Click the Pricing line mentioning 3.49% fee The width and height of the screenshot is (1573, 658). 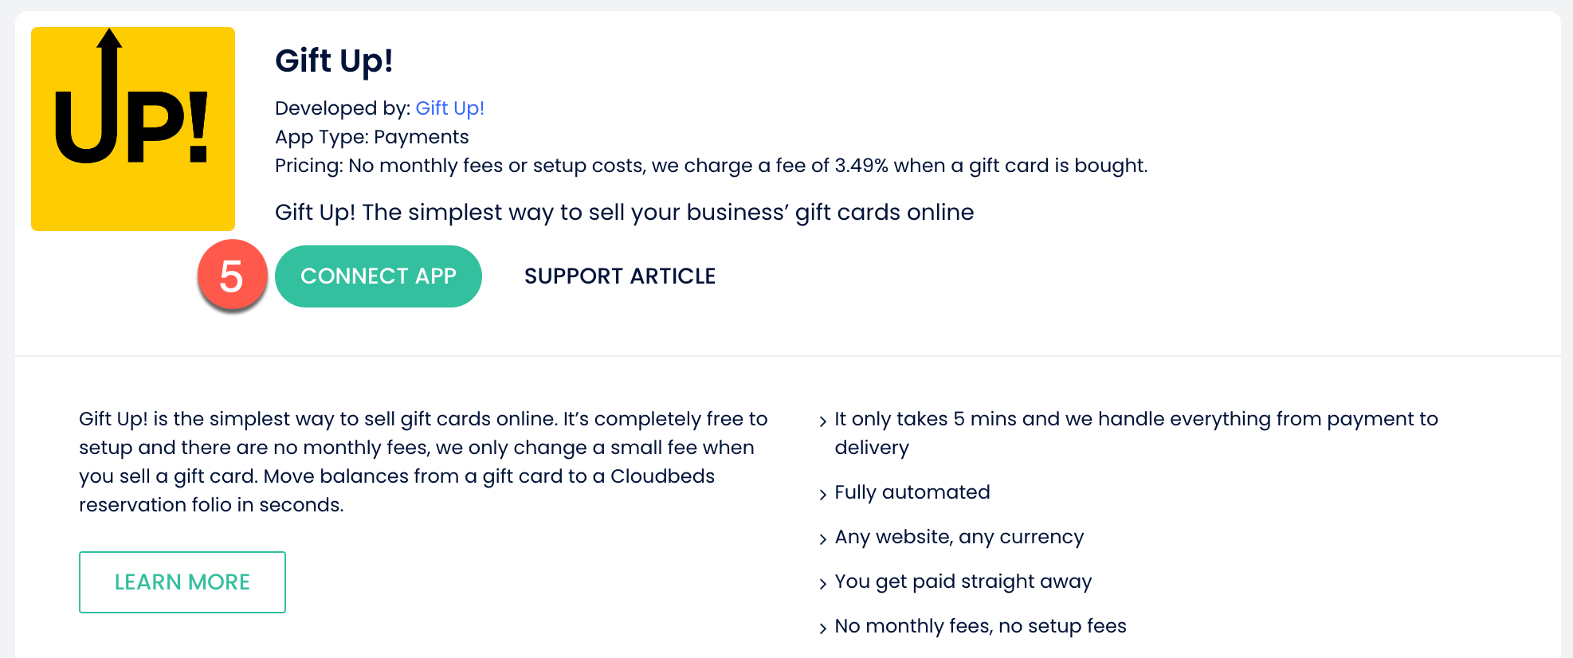tap(711, 166)
